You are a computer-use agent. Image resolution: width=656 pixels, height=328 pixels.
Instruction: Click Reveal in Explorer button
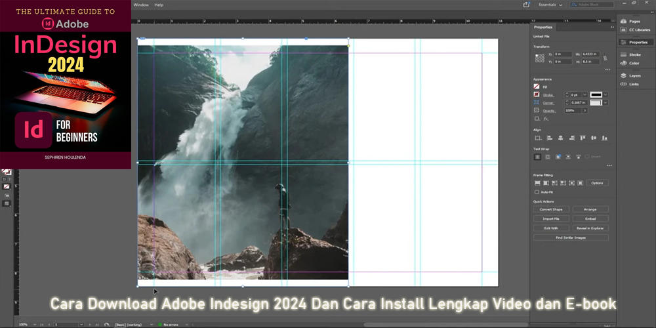pos(590,228)
